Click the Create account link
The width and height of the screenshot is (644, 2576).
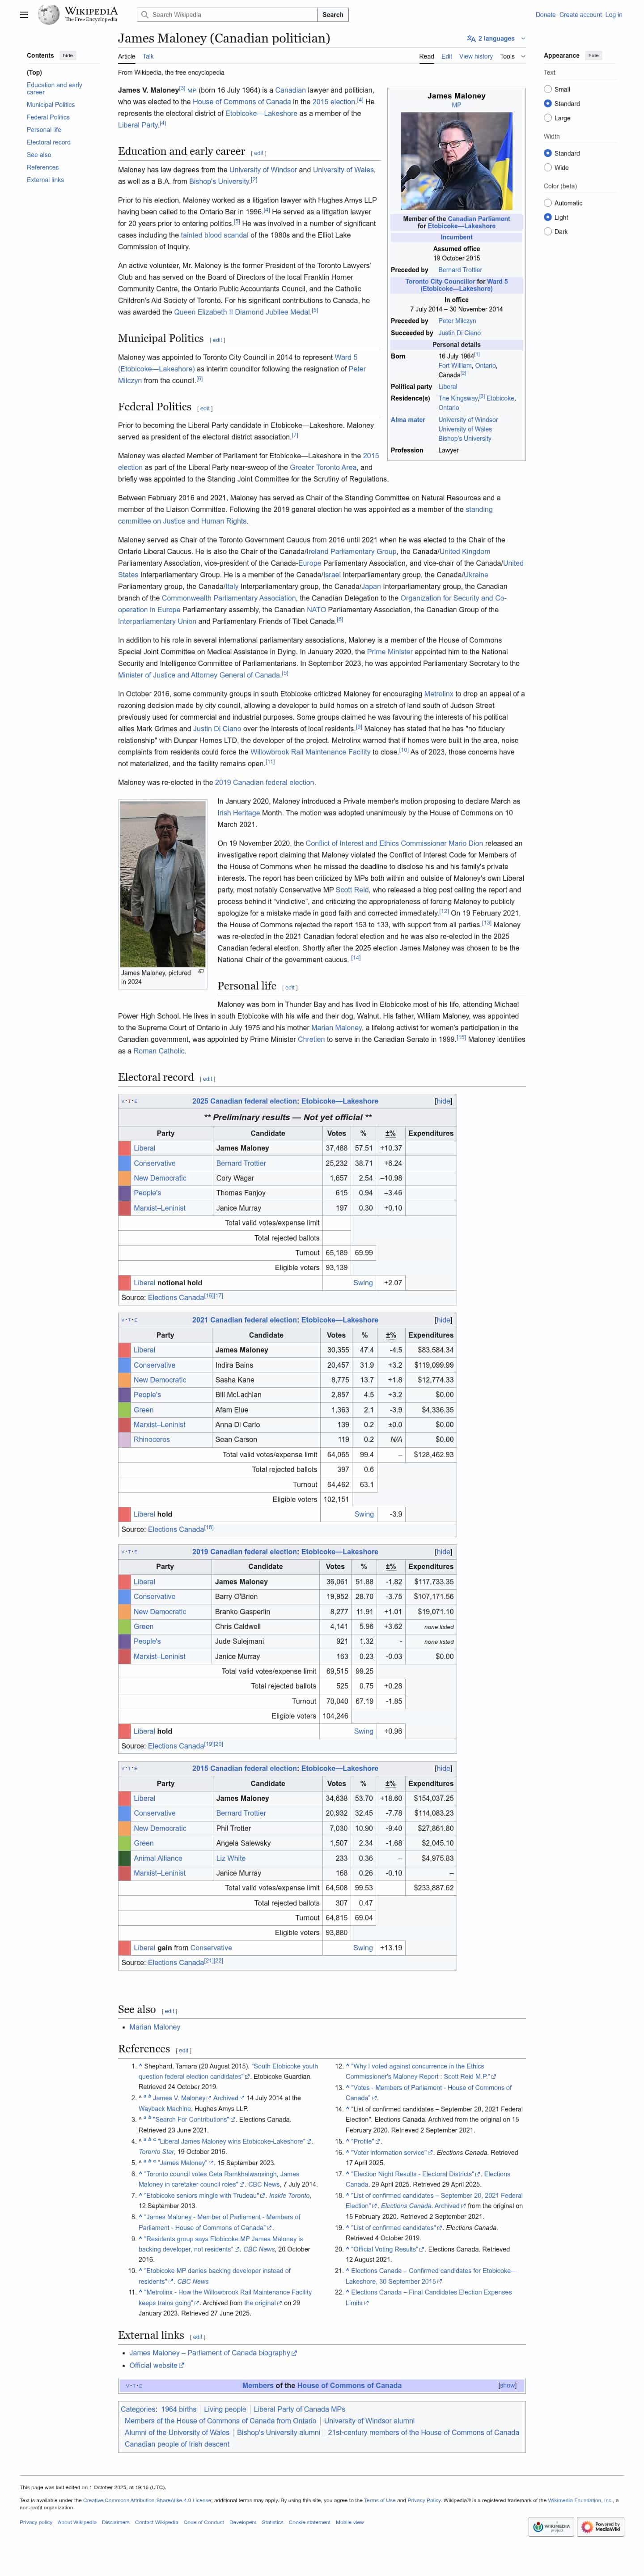tap(580, 15)
